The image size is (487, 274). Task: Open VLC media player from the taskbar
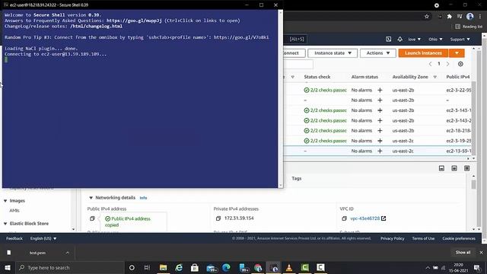click(x=289, y=267)
